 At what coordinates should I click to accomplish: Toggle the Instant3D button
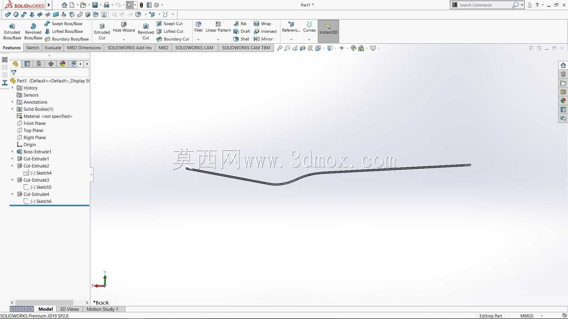click(328, 31)
